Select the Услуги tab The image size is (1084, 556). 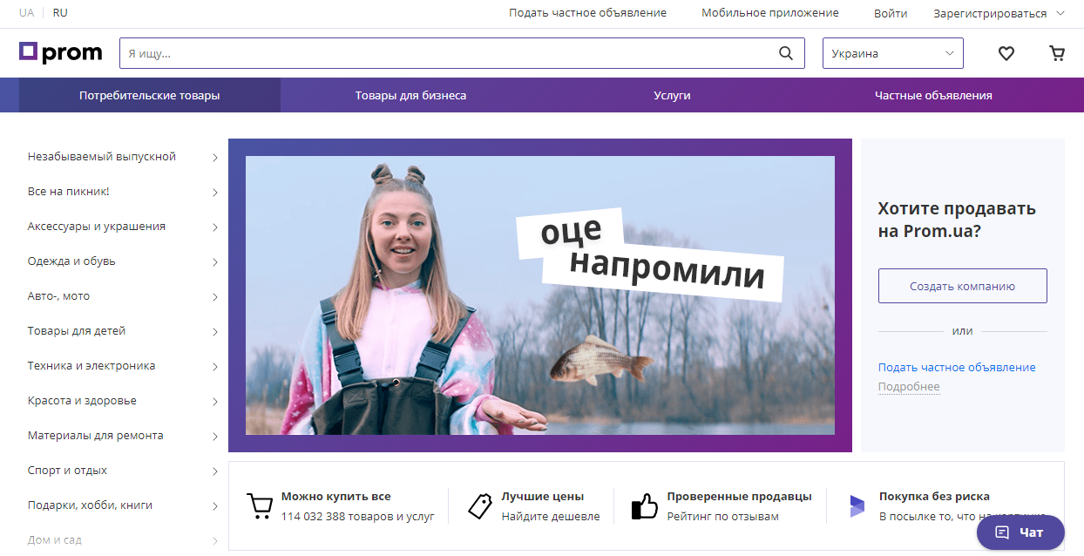click(x=672, y=95)
